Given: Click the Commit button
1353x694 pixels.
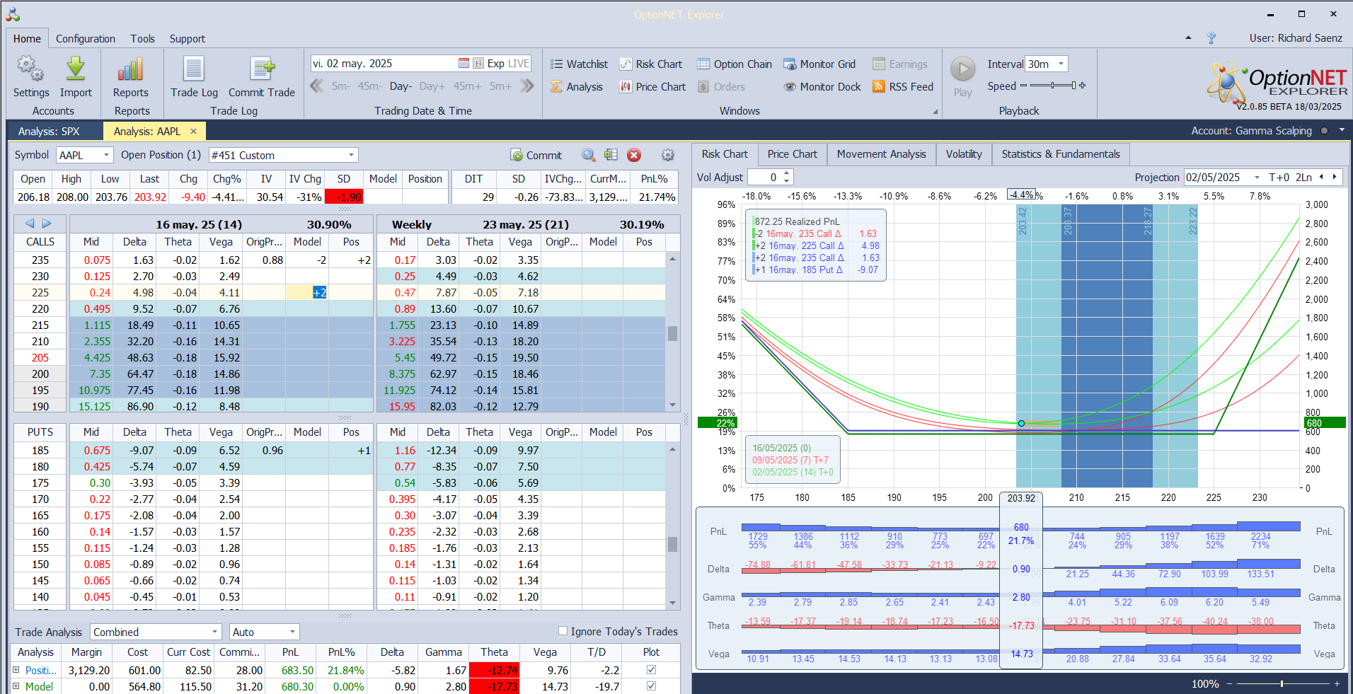Looking at the screenshot, I should pos(536,155).
